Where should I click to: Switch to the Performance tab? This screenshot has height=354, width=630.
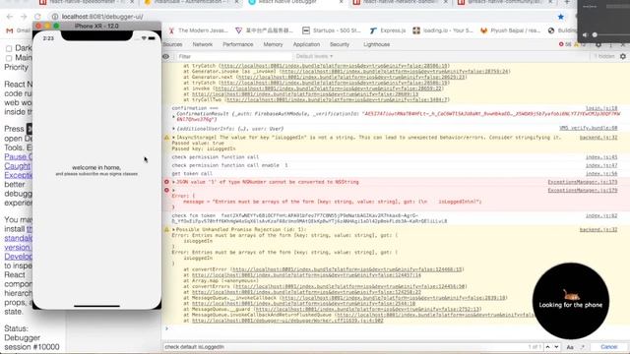click(x=238, y=44)
